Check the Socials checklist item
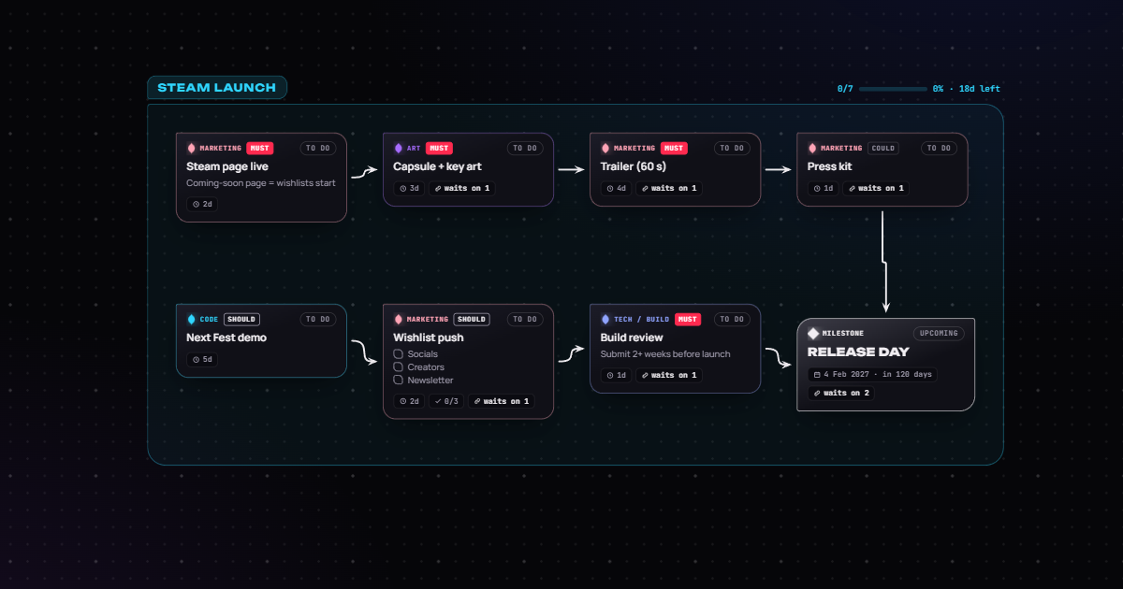Image resolution: width=1123 pixels, height=589 pixels. 399,354
